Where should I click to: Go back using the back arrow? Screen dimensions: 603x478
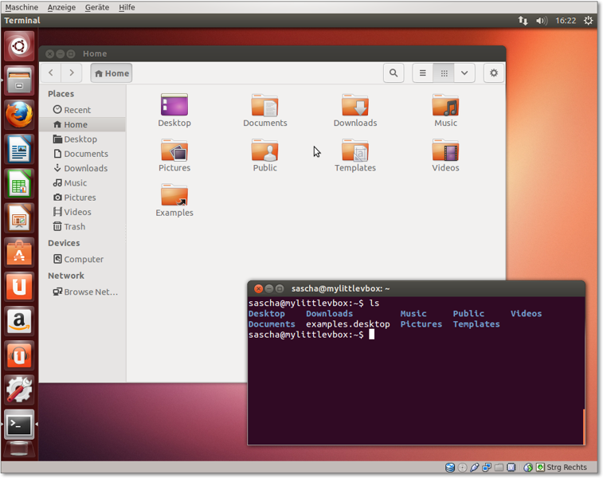[51, 73]
